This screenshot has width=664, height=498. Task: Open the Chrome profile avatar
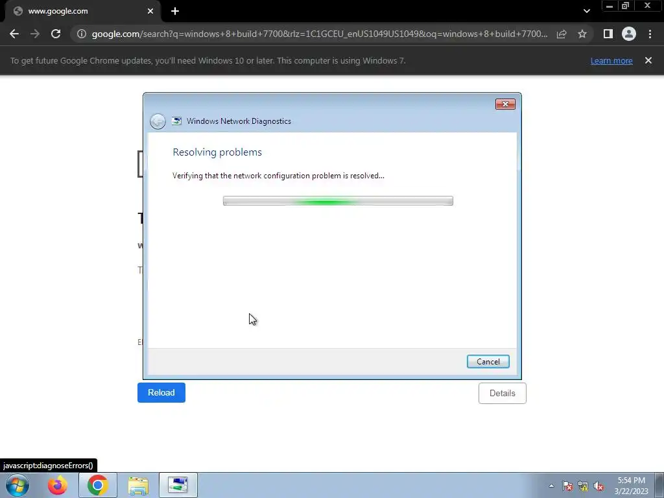pos(629,34)
